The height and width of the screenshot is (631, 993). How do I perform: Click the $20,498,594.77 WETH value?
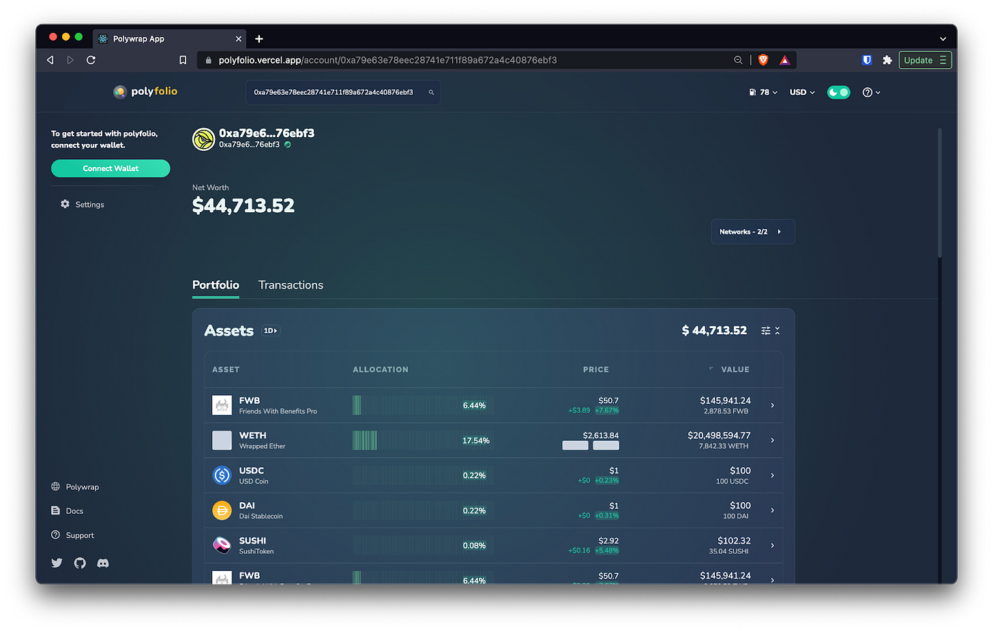(x=719, y=435)
